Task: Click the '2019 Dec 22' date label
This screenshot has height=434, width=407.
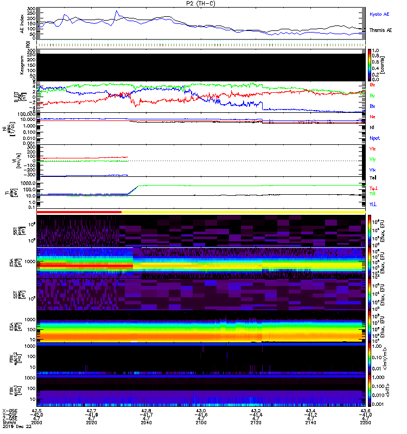Action: point(17,426)
